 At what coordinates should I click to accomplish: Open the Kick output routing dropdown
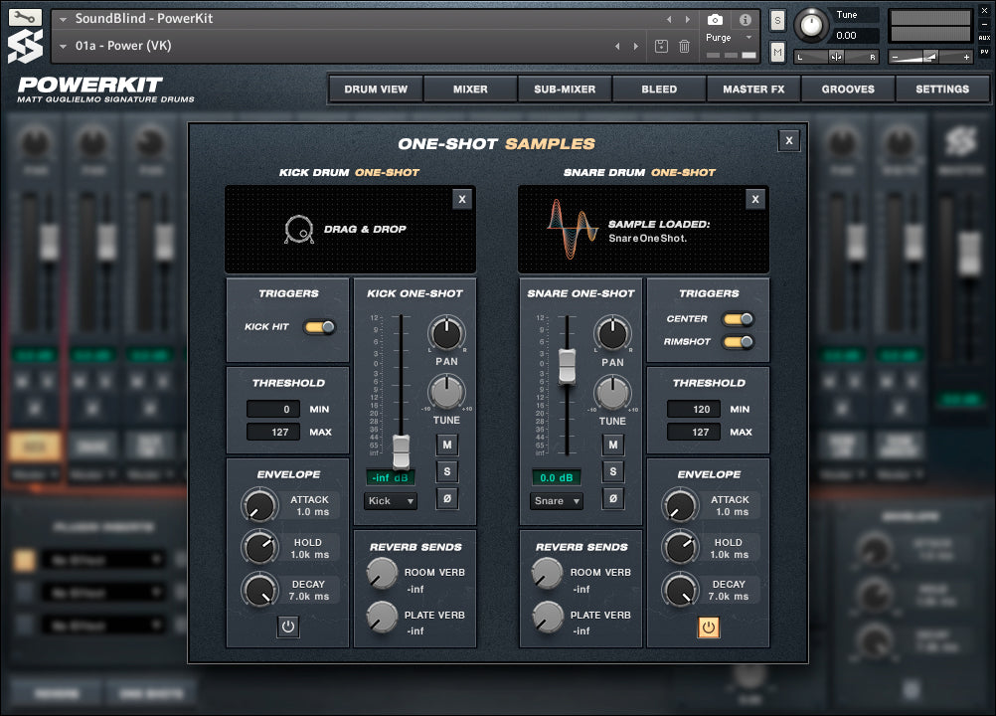tap(391, 500)
